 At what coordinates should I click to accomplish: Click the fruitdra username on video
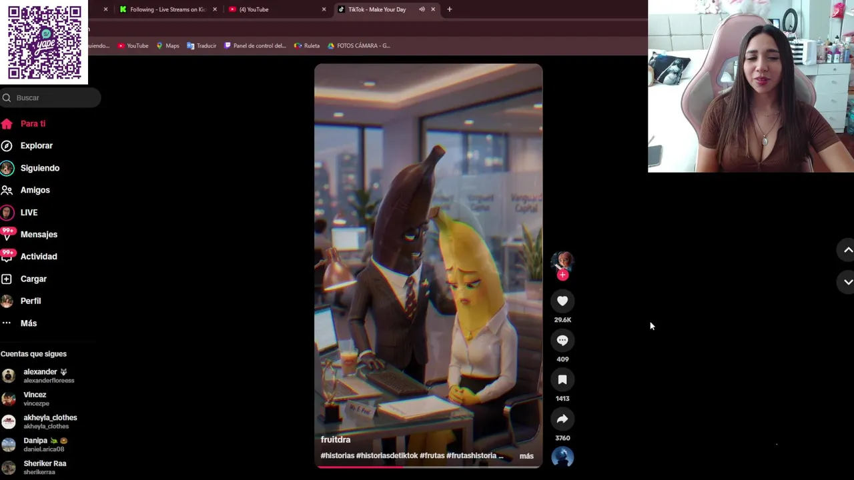335,440
